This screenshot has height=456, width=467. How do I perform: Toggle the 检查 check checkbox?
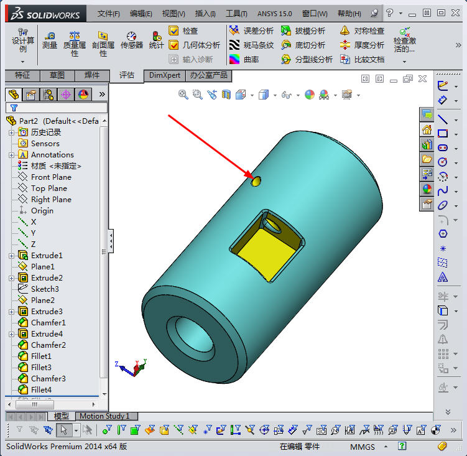pyautogui.click(x=173, y=31)
